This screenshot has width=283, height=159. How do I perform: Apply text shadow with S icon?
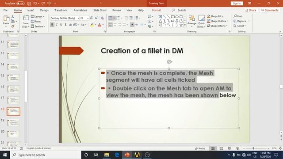[66, 25]
